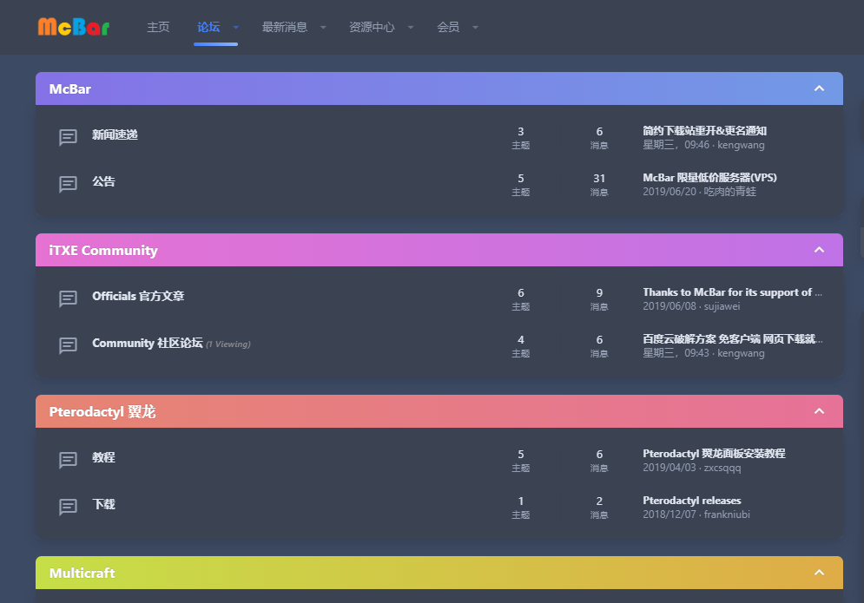Collapse the McBar category
The height and width of the screenshot is (603, 864).
820,88
